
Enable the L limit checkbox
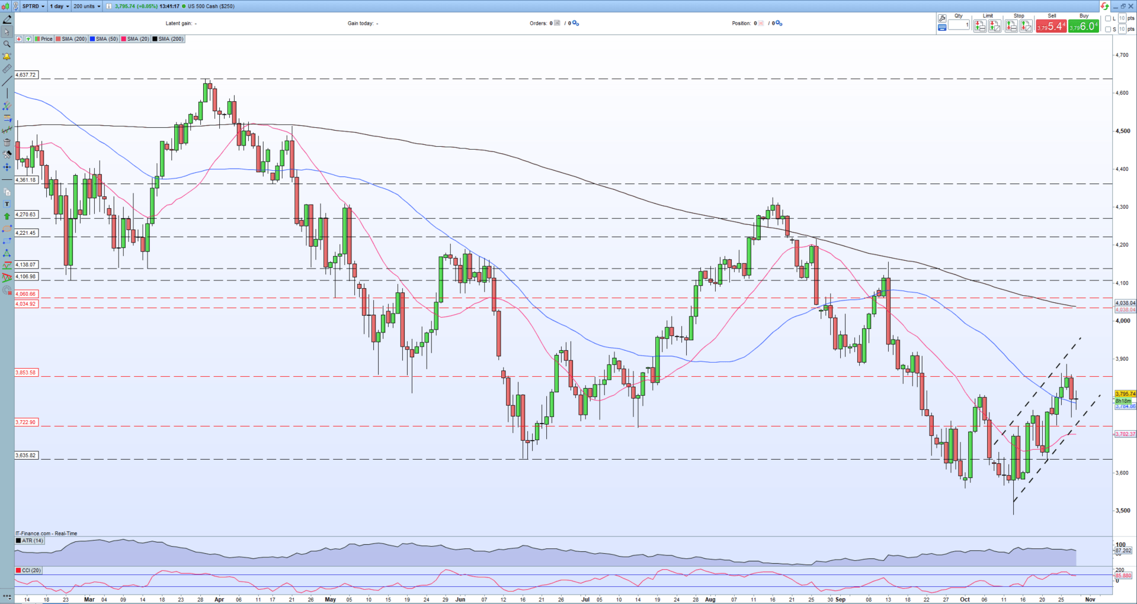(1109, 18)
